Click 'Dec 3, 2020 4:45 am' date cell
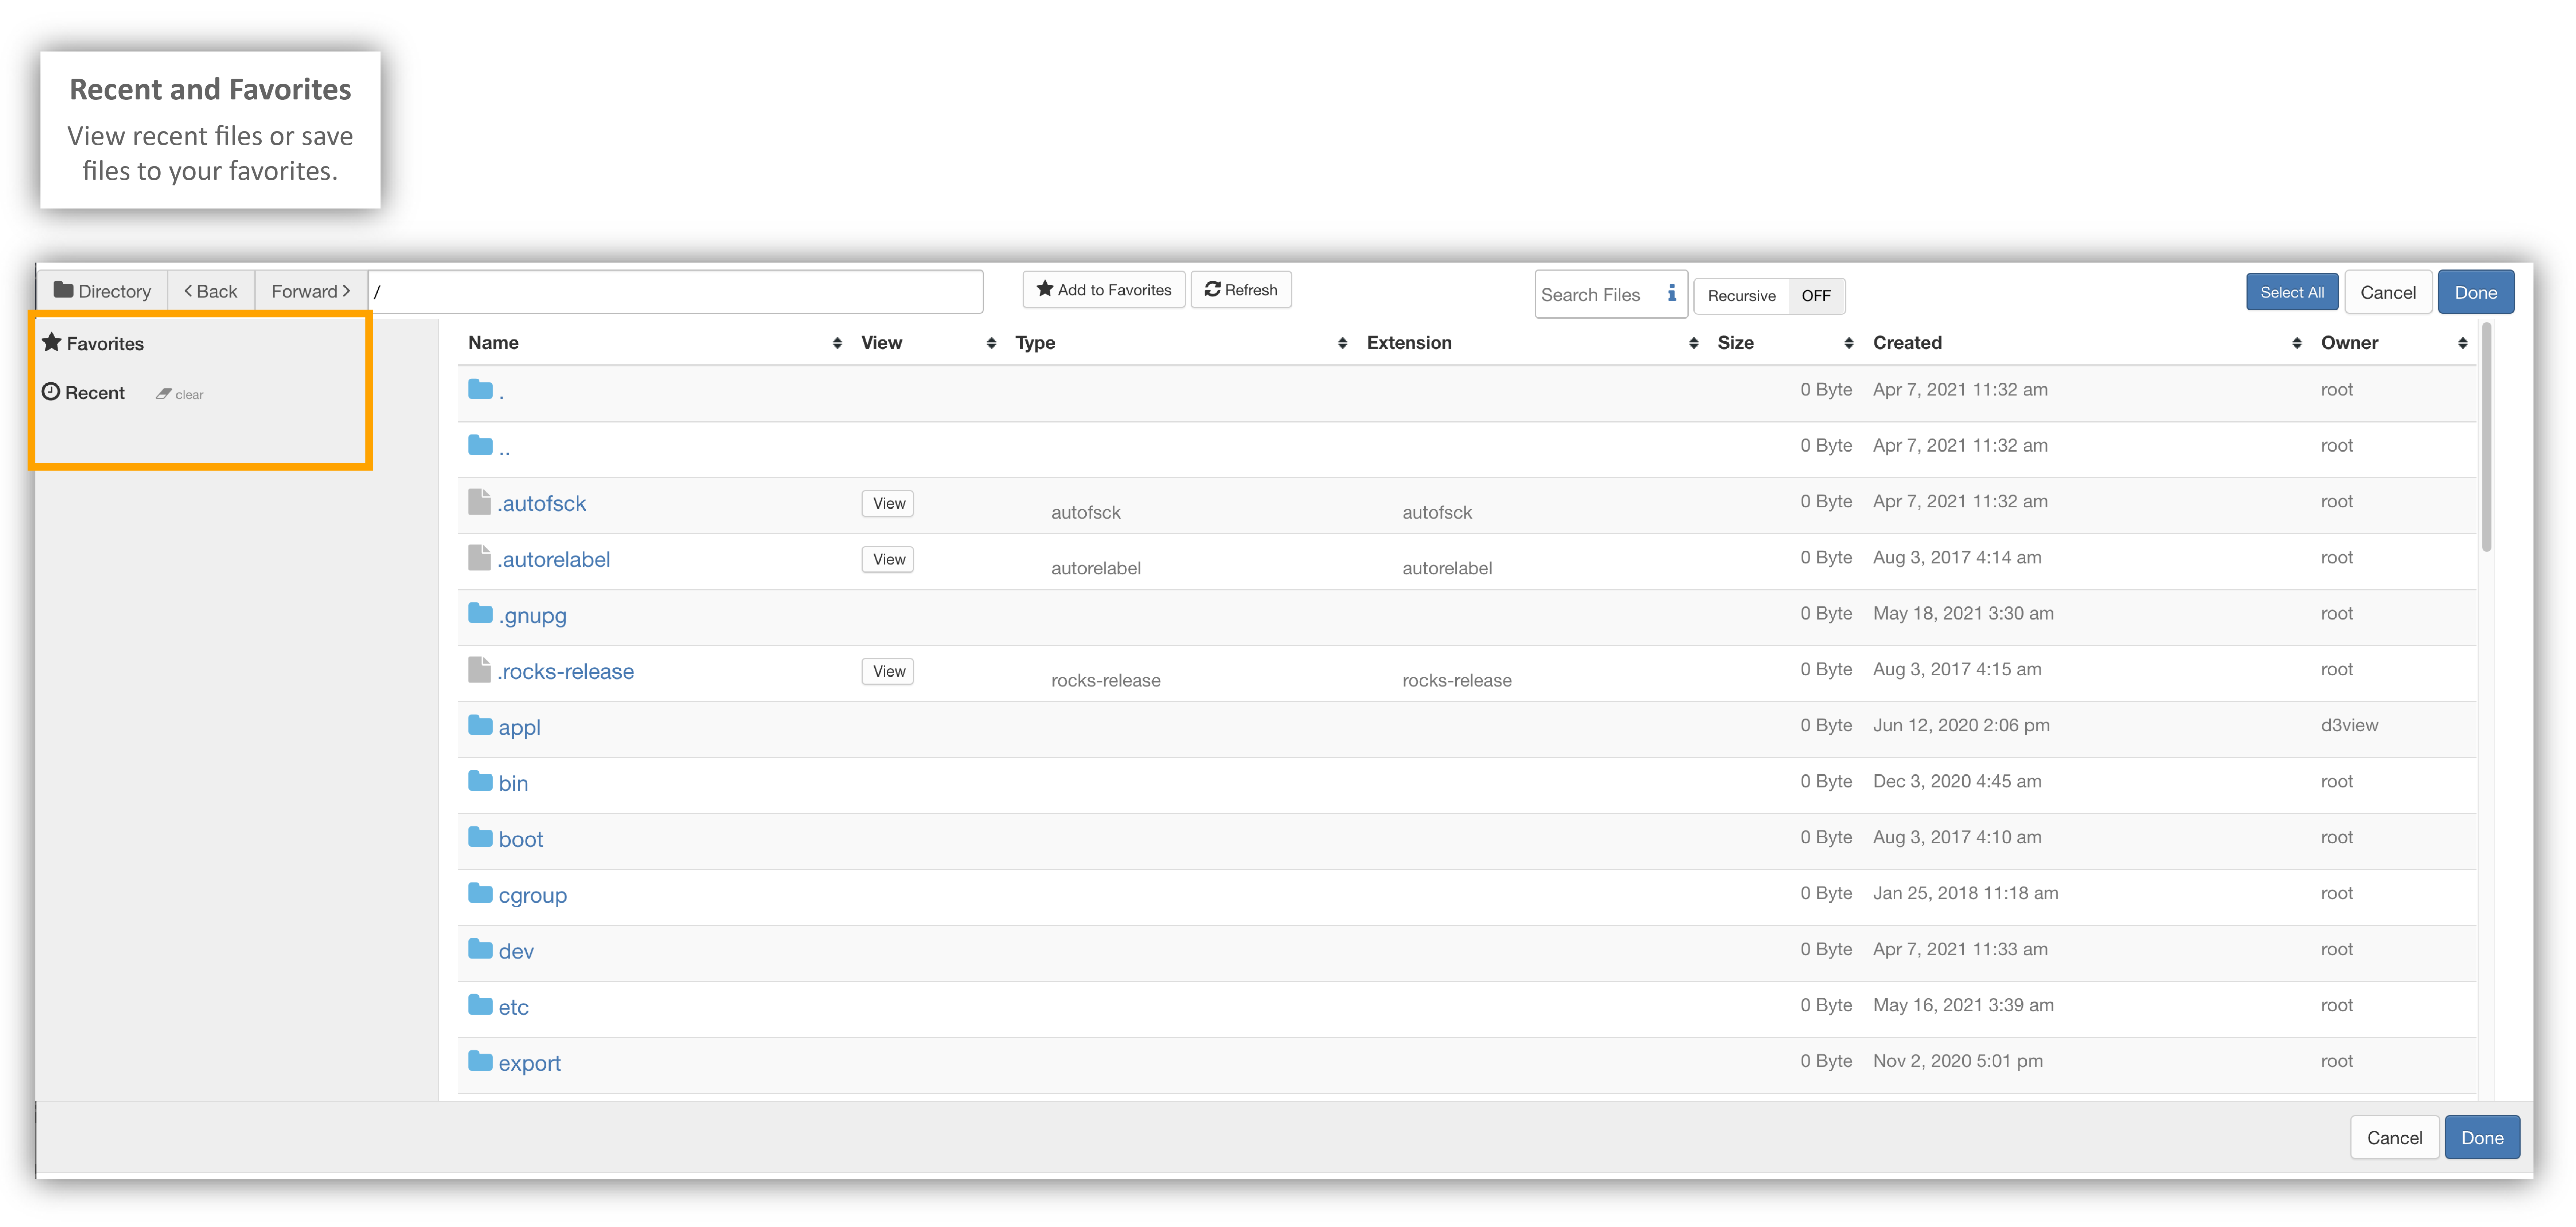Screen dimensions: 2576x1227 coord(1957,780)
